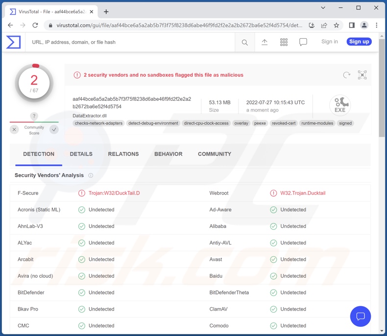Bookmark this page with the star icon
387x336 pixels.
pyautogui.click(x=337, y=25)
